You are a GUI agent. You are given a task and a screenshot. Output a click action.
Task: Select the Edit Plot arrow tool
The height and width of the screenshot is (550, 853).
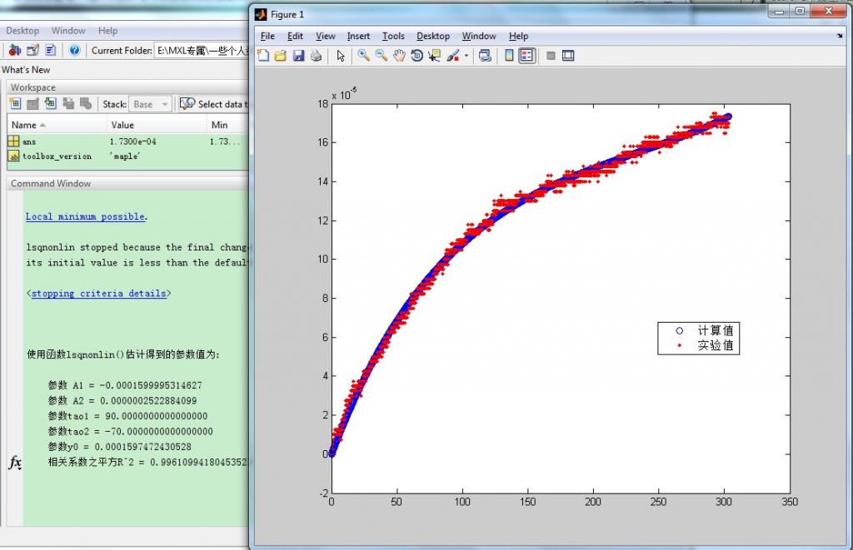pos(341,56)
